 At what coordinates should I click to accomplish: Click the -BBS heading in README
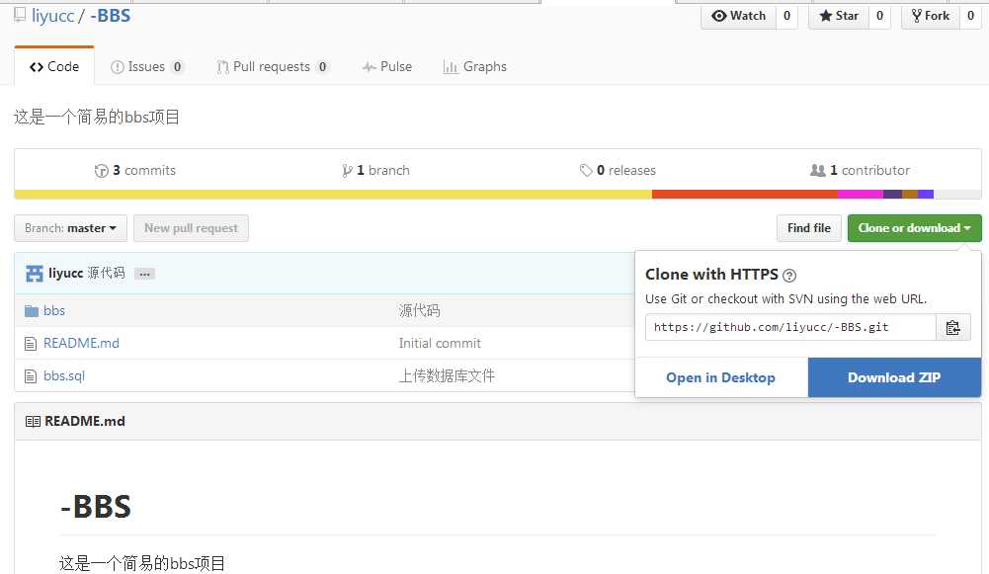point(96,507)
